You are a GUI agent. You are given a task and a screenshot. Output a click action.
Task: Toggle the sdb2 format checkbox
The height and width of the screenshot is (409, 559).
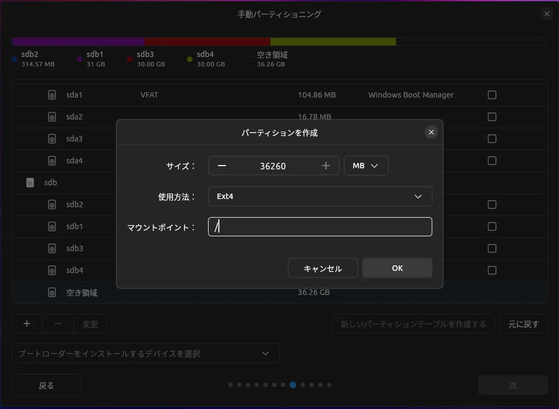492,204
